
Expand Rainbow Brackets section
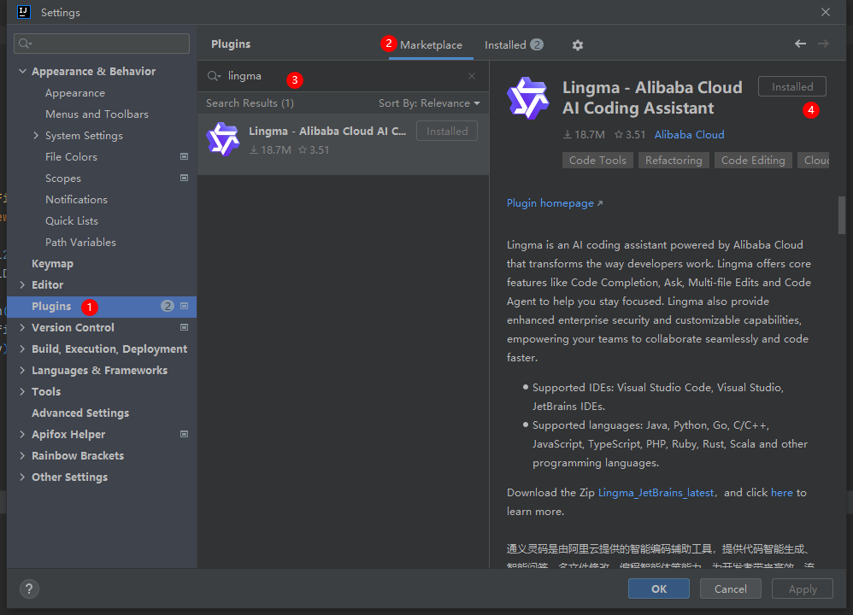tap(22, 455)
